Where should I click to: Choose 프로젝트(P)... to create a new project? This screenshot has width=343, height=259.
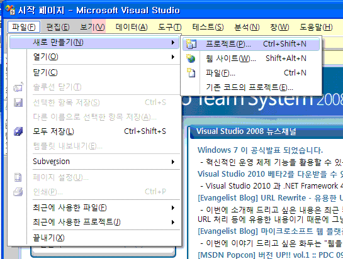coord(251,44)
